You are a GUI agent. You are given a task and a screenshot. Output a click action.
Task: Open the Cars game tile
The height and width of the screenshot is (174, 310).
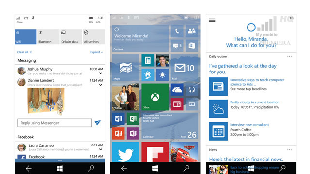click(185, 152)
